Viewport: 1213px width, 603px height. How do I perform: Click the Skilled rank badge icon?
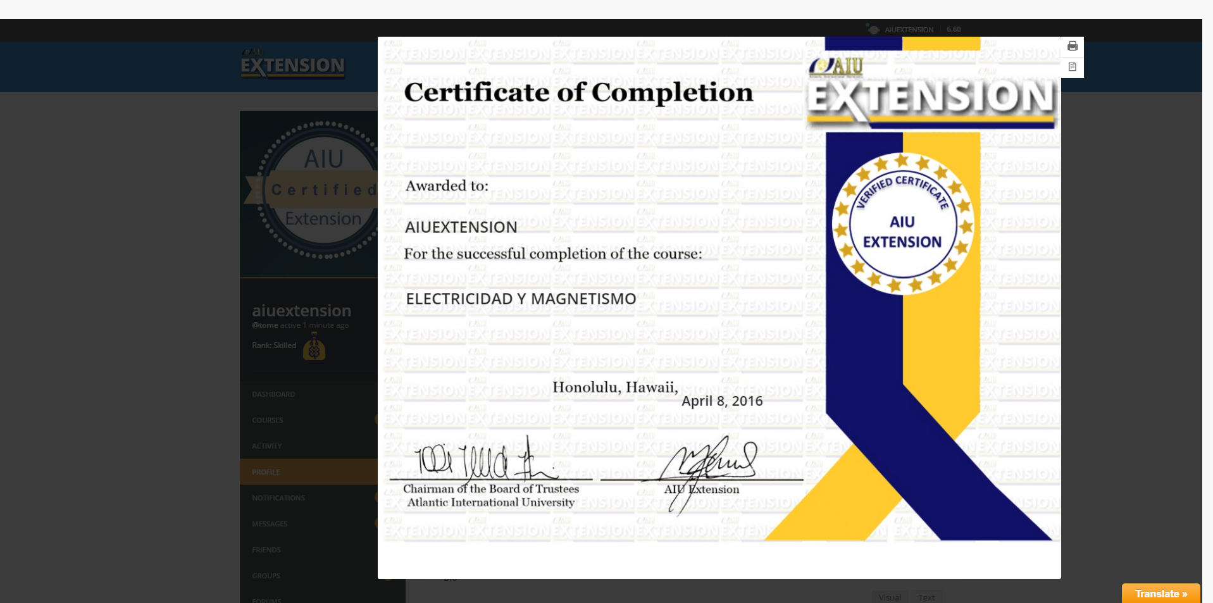point(314,347)
